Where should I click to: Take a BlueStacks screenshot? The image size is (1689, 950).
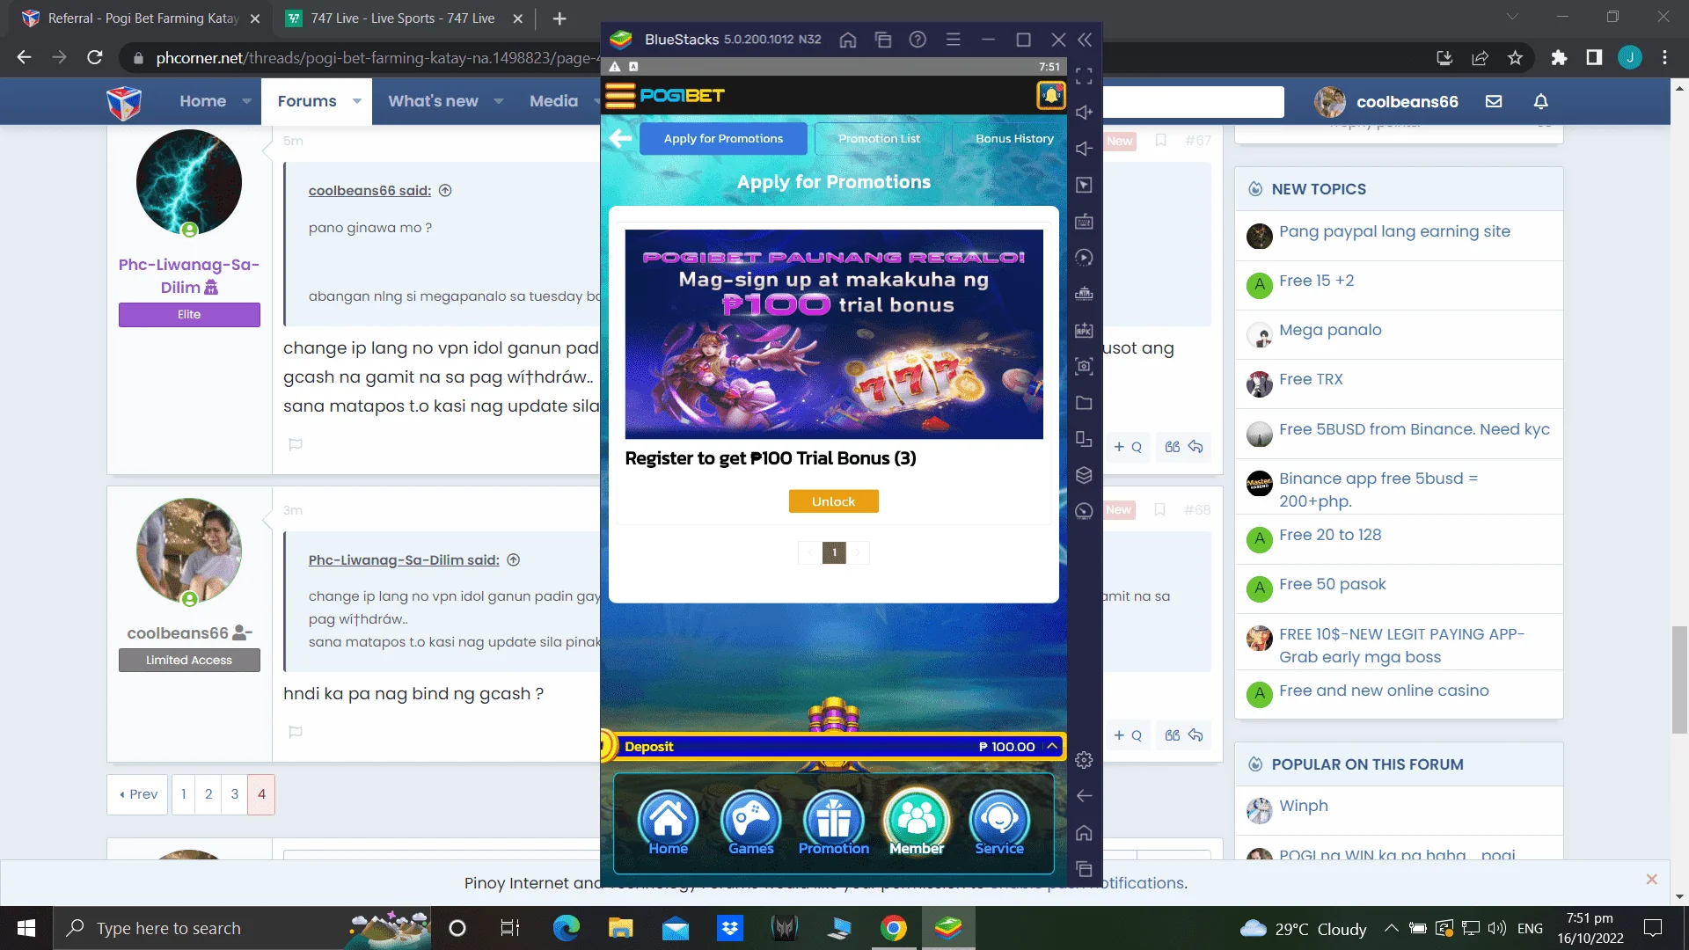pos(1084,366)
